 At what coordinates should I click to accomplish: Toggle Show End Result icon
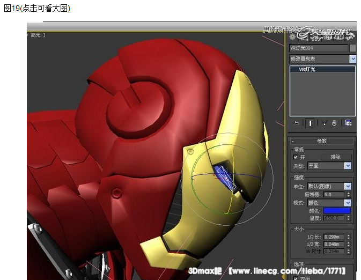310,123
